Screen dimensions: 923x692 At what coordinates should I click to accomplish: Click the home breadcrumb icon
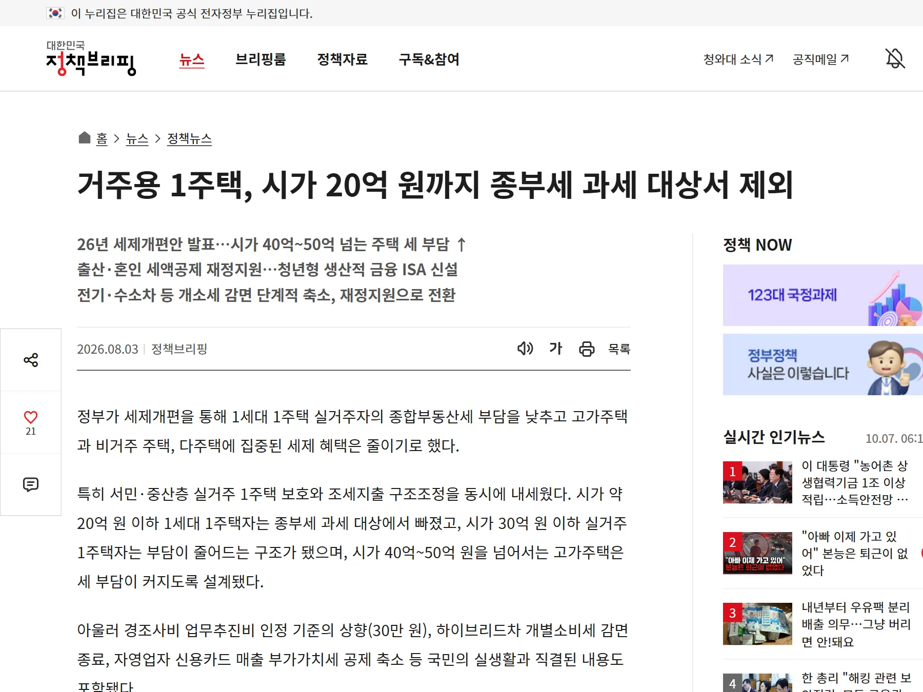85,138
